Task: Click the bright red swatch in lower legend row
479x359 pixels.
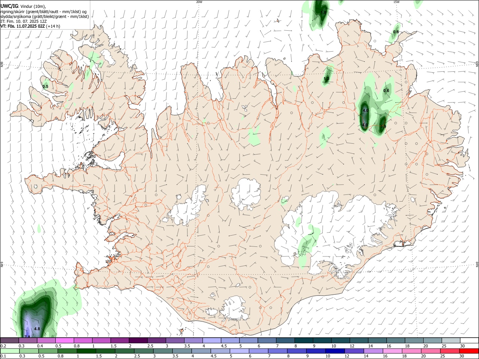Action: 469,351
